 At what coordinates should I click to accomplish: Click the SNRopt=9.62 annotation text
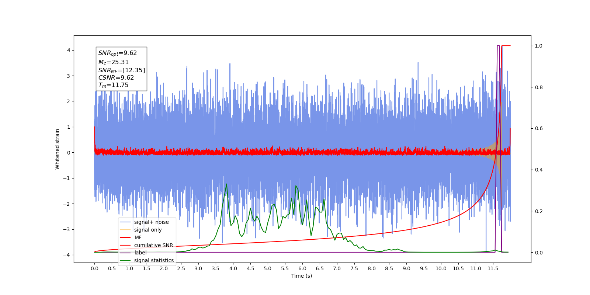tap(118, 53)
